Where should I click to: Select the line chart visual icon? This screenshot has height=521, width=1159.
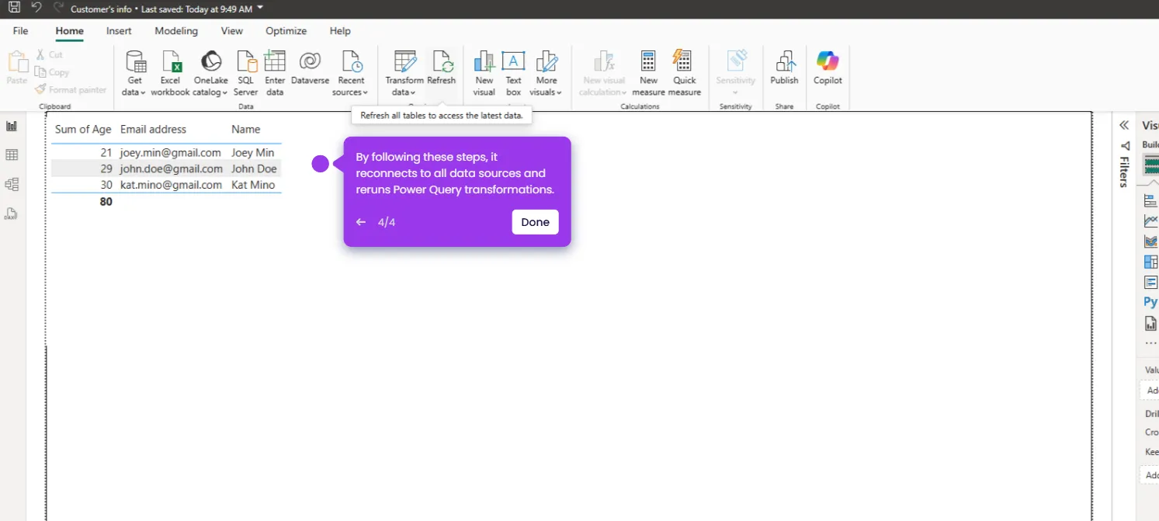point(1150,221)
